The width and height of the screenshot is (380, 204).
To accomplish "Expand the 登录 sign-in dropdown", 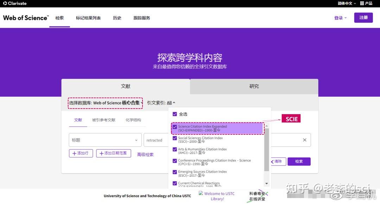I will pos(340,18).
